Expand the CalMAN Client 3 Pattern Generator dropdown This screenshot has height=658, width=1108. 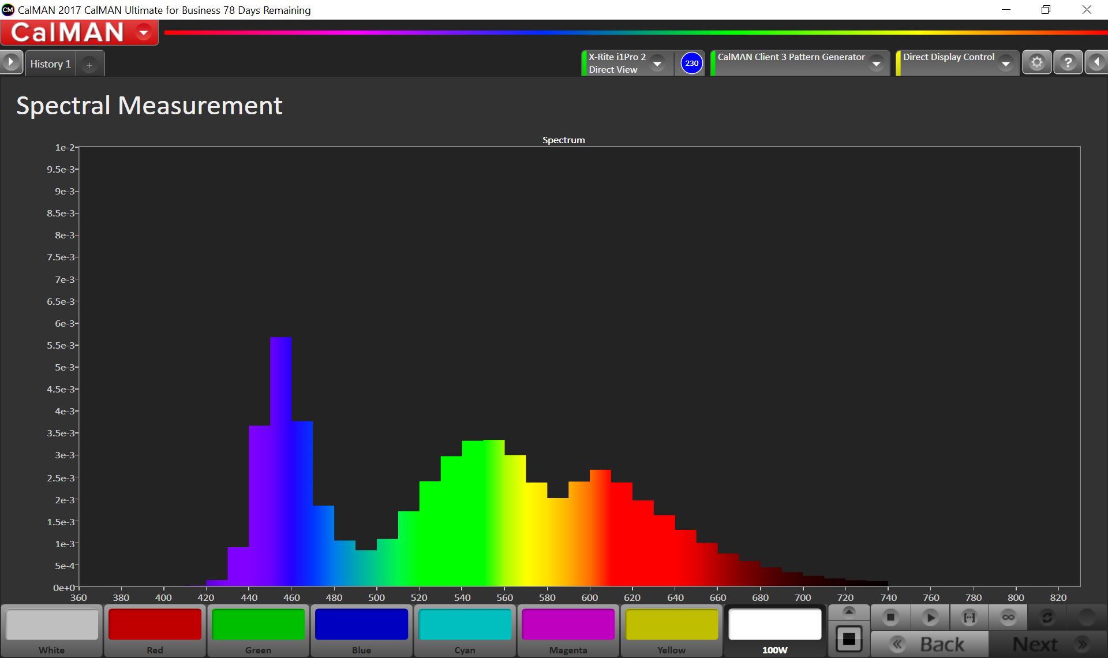click(x=876, y=63)
